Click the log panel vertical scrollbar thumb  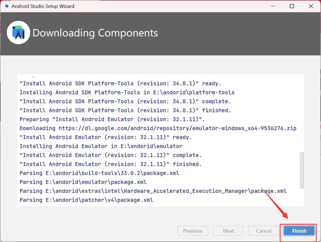pos(301,170)
